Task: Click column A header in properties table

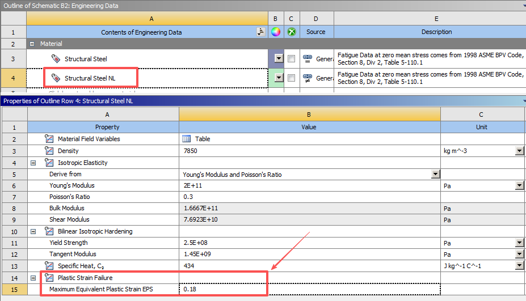Action: coord(103,115)
